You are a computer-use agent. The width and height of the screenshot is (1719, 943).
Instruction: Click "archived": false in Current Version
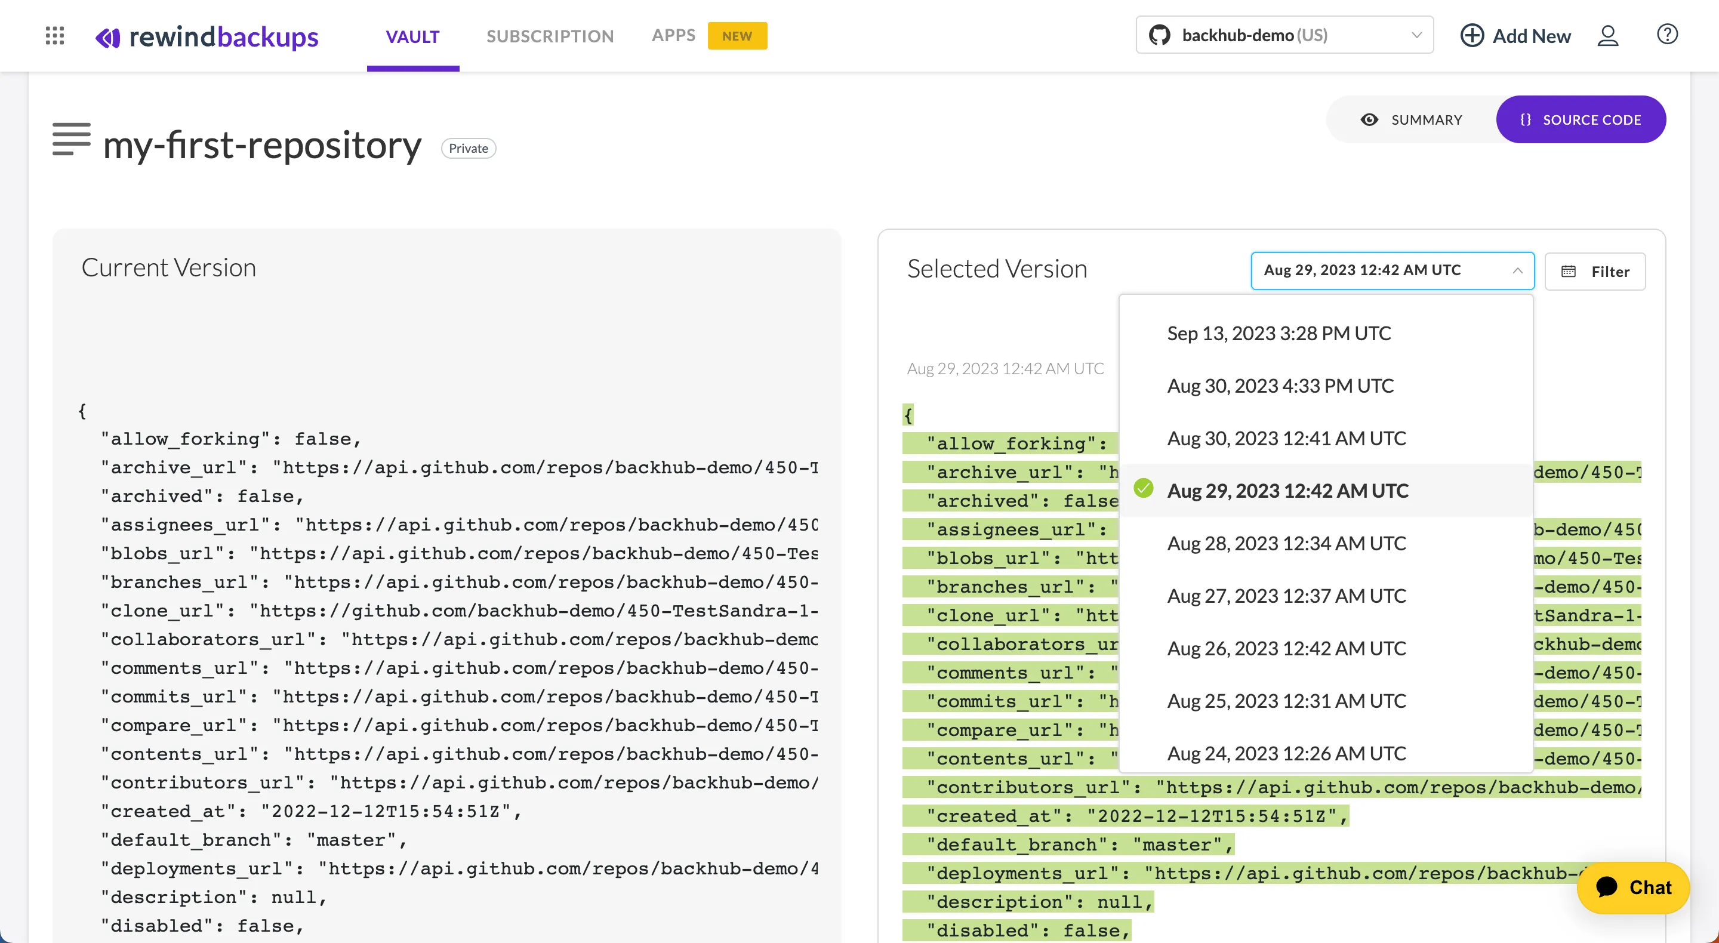point(202,497)
